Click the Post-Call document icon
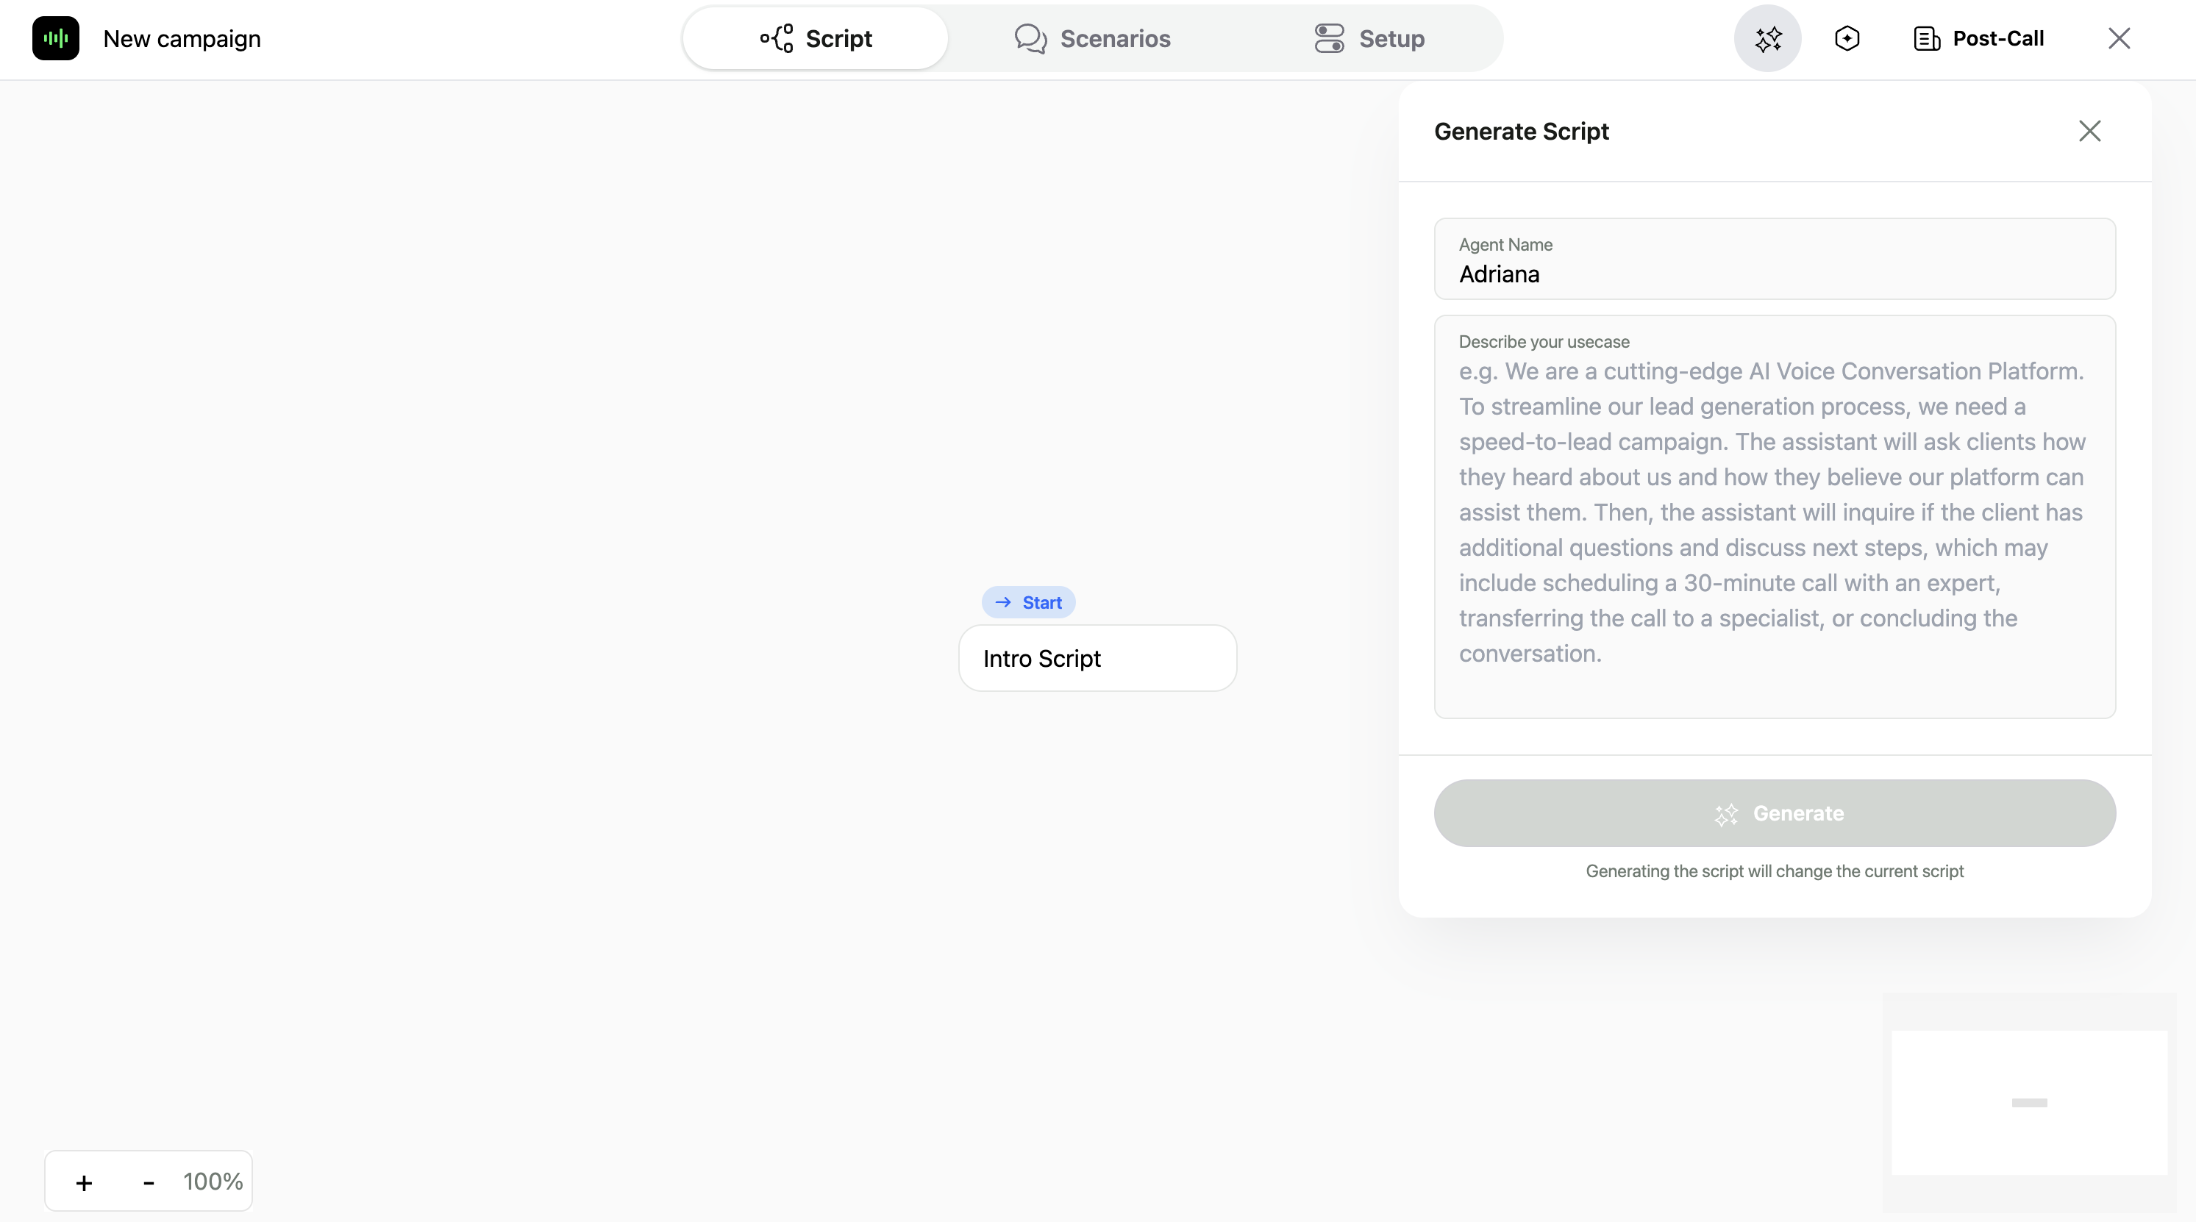Image resolution: width=2196 pixels, height=1222 pixels. click(x=1927, y=38)
